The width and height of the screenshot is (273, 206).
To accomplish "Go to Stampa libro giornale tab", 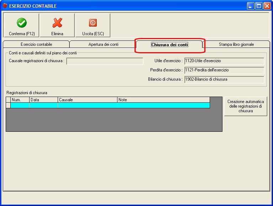I will click(x=236, y=44).
